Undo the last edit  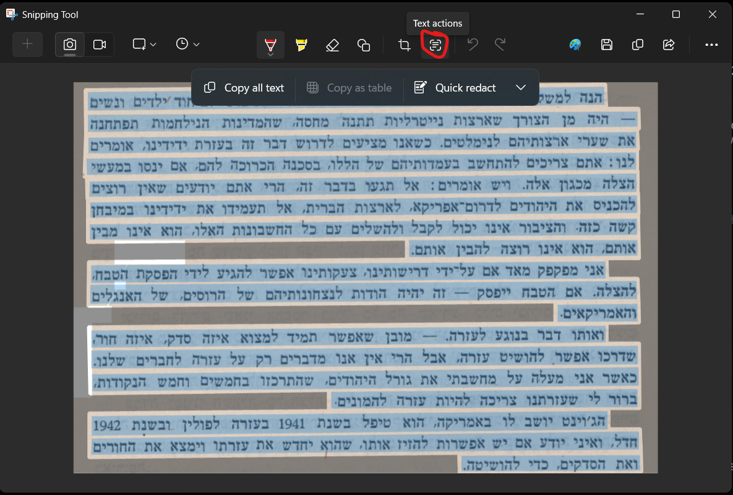tap(473, 45)
